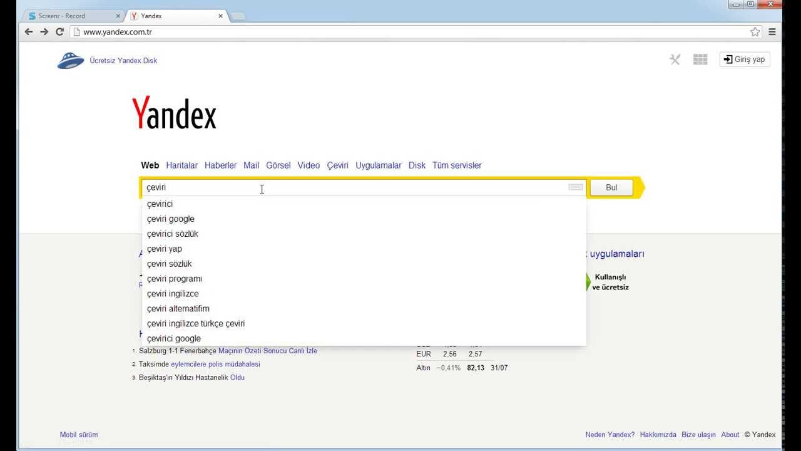Click the browser forward arrow
The image size is (801, 451).
44,32
